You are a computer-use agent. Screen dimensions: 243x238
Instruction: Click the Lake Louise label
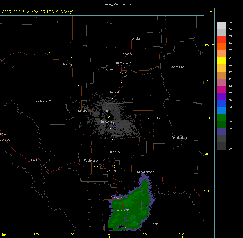click(x=5, y=137)
